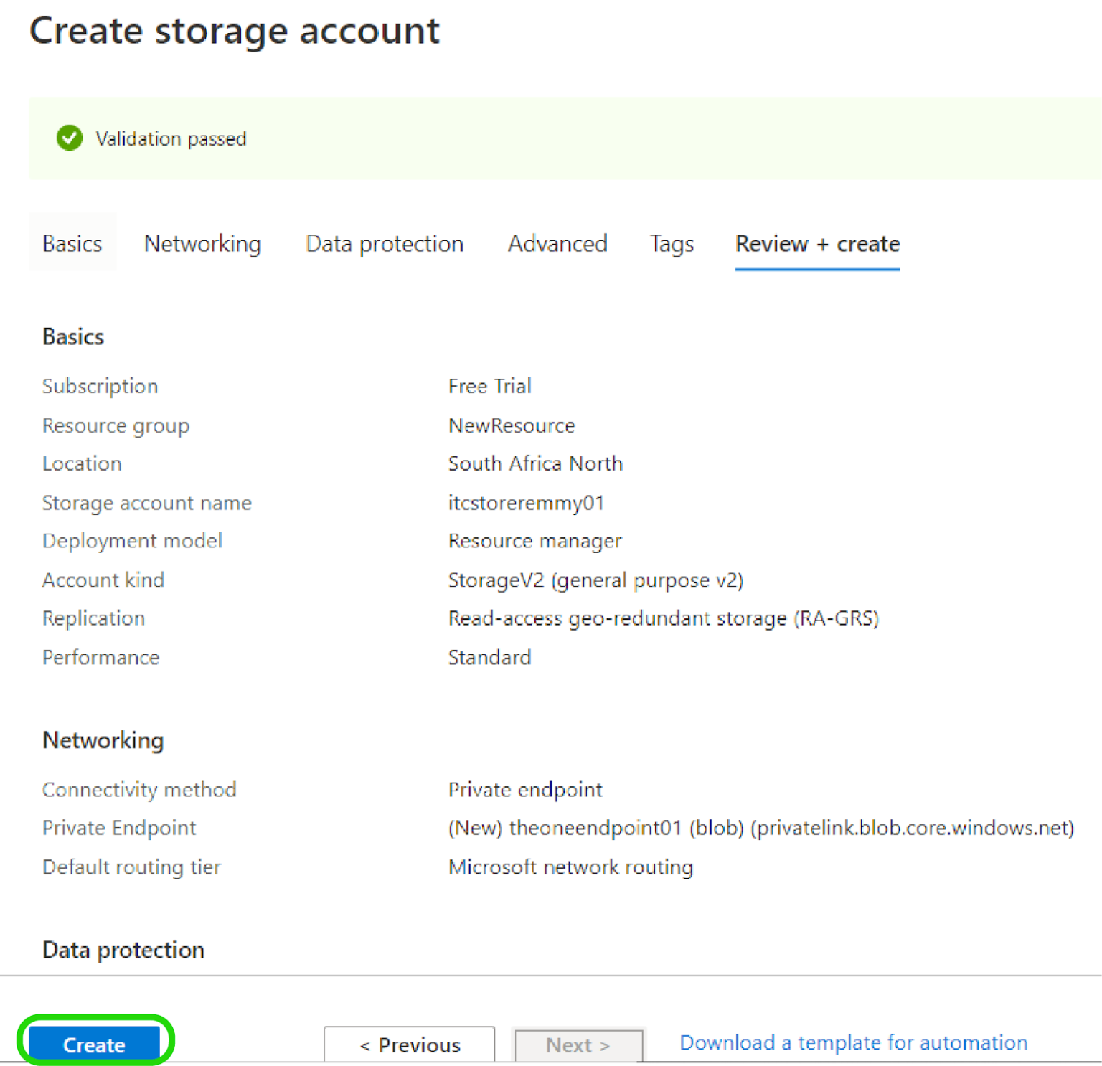Screen dimensions: 1102x1066
Task: Switch to the Basics tab
Action: tap(72, 244)
